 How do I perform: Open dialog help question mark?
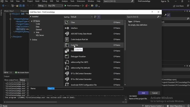point(152,12)
